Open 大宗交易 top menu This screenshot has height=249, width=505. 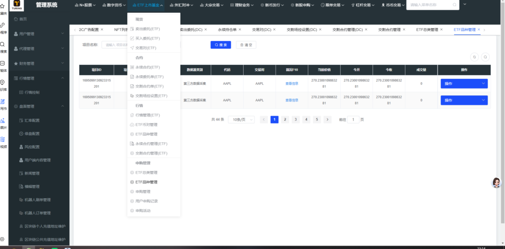(x=211, y=5)
